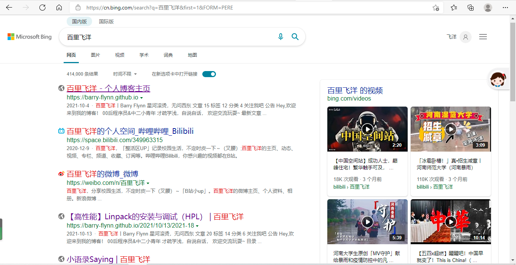The width and height of the screenshot is (516, 265).
Task: Expand the dropdown arrow next to barry-flynn.github.io
Action: (142, 97)
